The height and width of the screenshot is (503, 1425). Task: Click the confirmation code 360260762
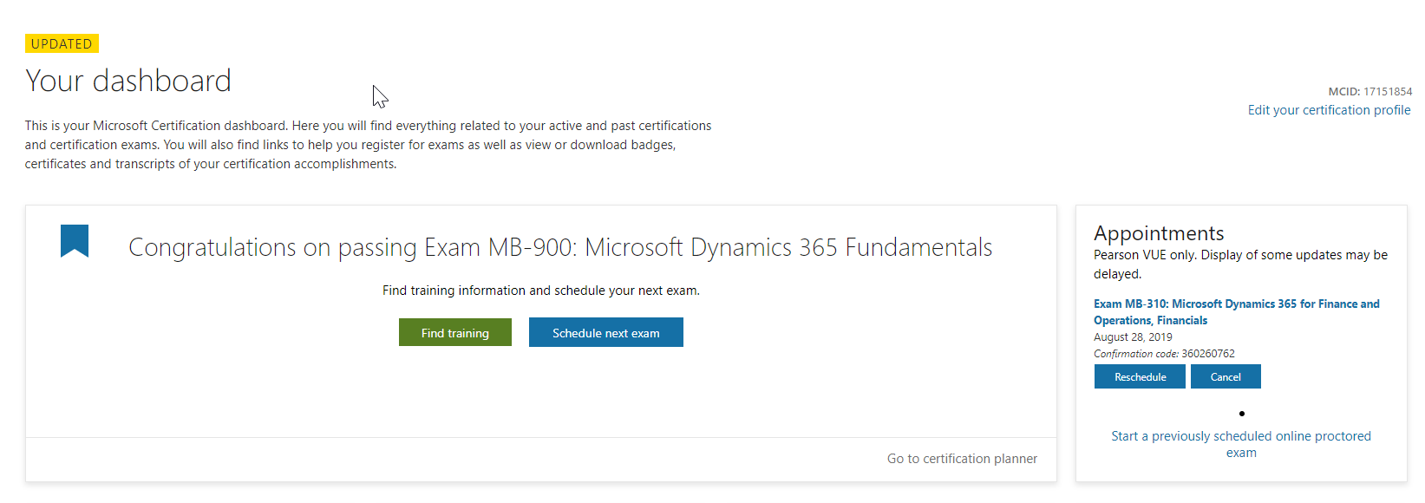coord(1208,354)
